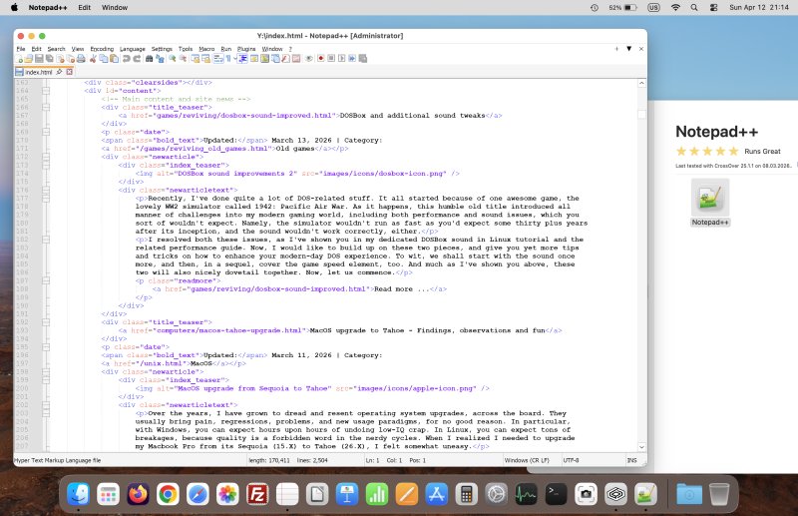Click the Run Macro Multiple Times icon
This screenshot has height=516, width=798.
coord(352,59)
